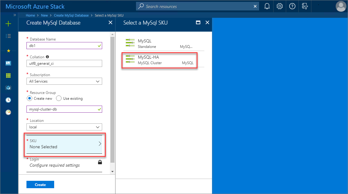The height and width of the screenshot is (194, 348).
Task: Open the SKU selection chevron
Action: [x=99, y=143]
